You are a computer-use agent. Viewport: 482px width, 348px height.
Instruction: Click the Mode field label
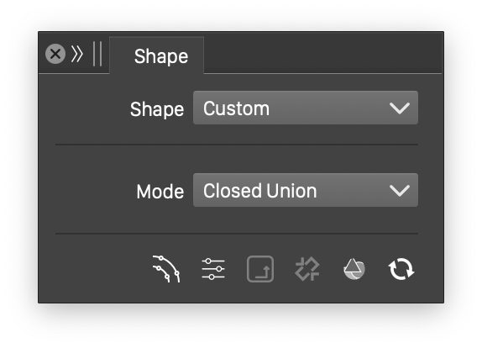pyautogui.click(x=160, y=192)
